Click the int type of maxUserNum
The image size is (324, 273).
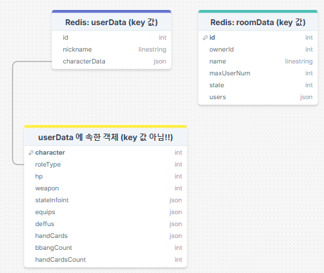[309, 73]
